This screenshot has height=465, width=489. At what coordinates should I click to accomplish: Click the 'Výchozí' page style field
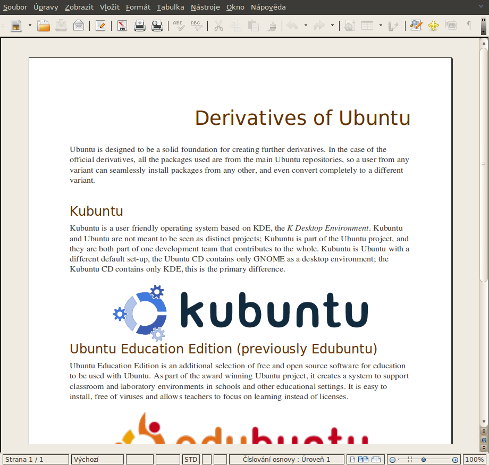point(98,459)
